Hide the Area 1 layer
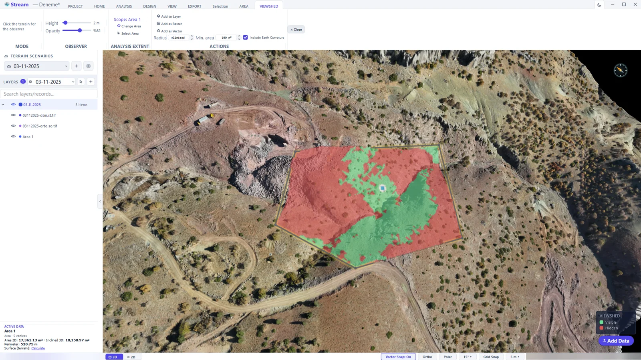 13,136
